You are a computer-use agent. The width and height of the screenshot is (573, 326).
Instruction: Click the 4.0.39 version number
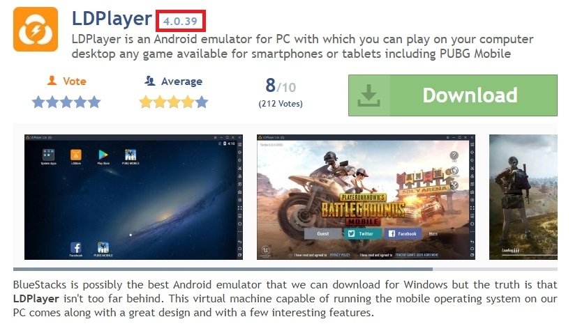tap(181, 21)
